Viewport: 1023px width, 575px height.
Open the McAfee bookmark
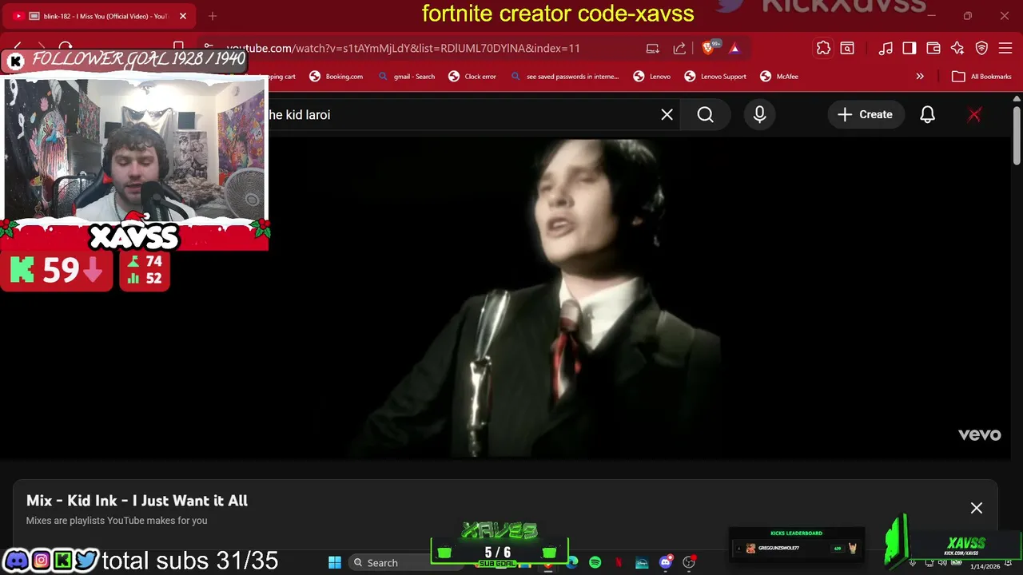[779, 77]
